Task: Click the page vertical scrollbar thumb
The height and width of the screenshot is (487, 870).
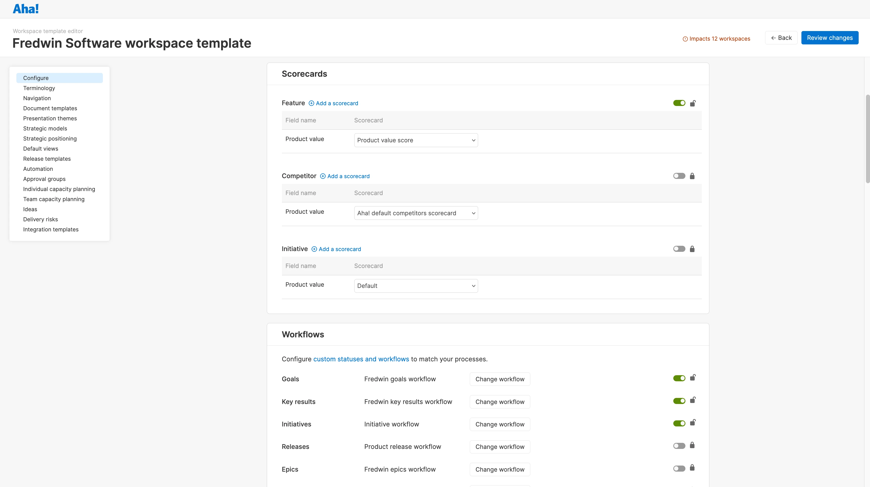Action: [867, 139]
